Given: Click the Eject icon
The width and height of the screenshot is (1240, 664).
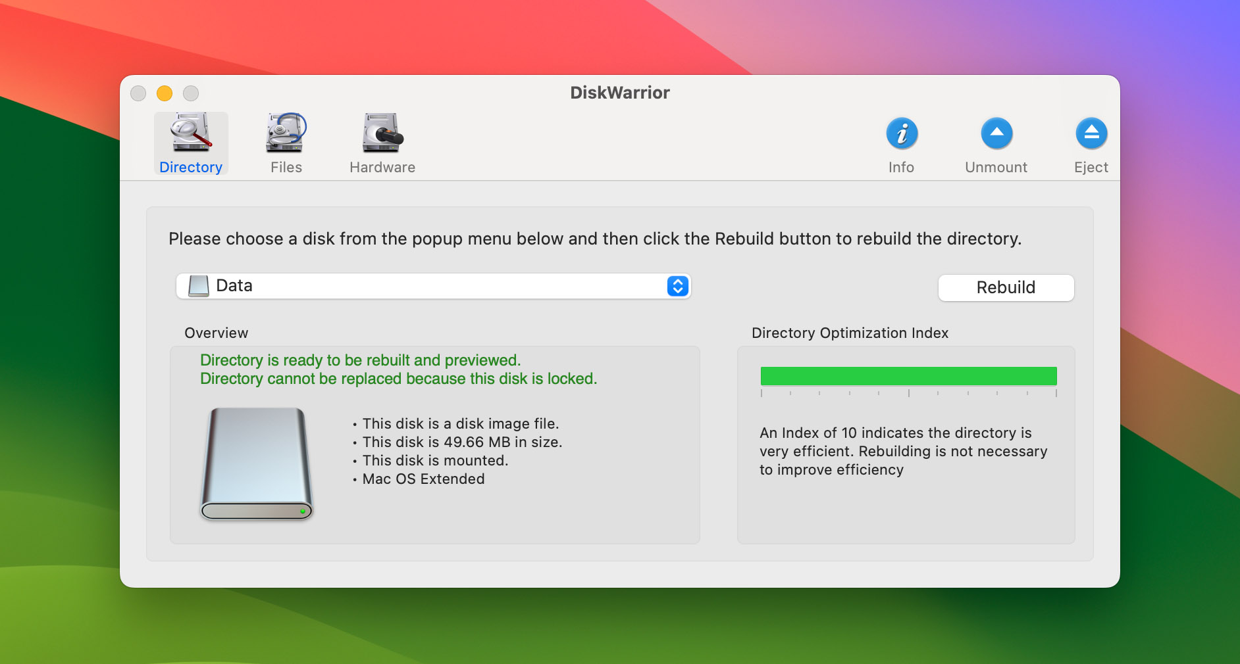Looking at the screenshot, I should click(x=1091, y=133).
